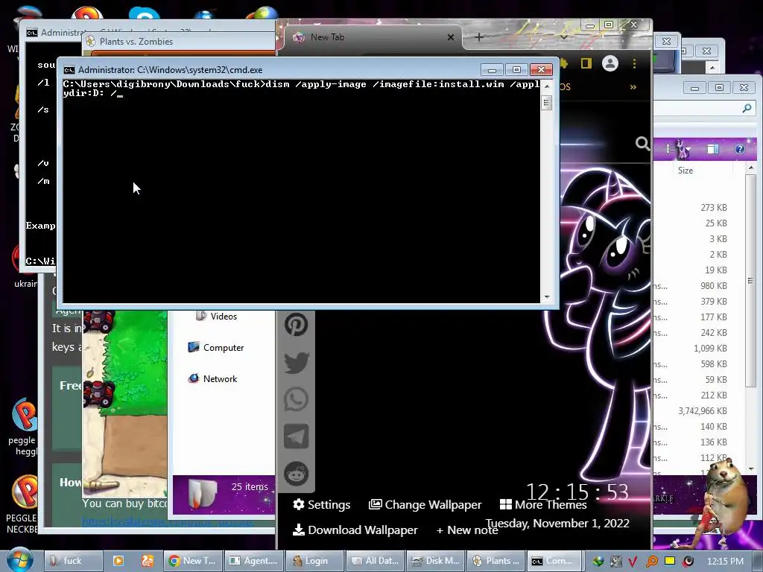
Task: Click the red V tray icon
Action: (x=633, y=562)
